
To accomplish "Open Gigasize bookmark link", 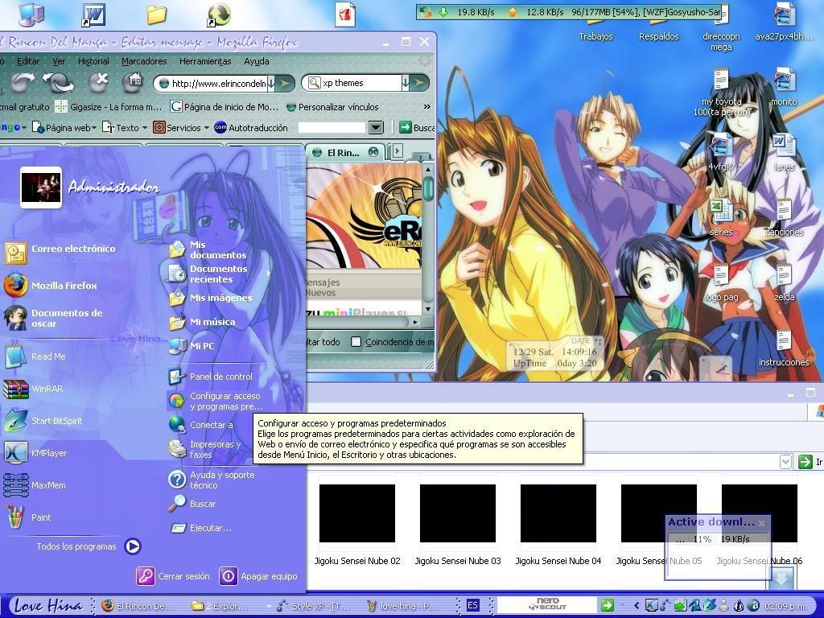I will (x=109, y=107).
